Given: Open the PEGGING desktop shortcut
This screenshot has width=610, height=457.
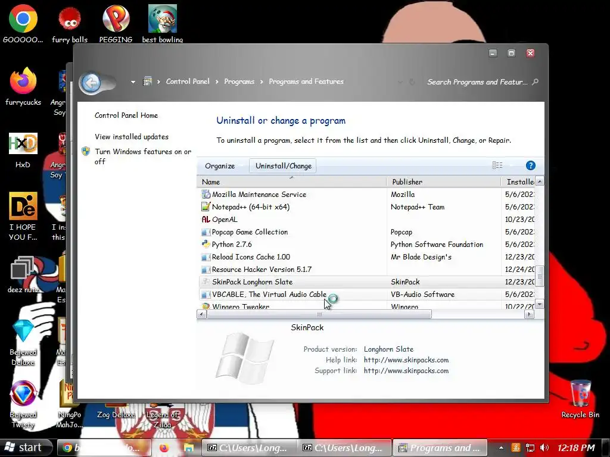Looking at the screenshot, I should click(x=116, y=23).
